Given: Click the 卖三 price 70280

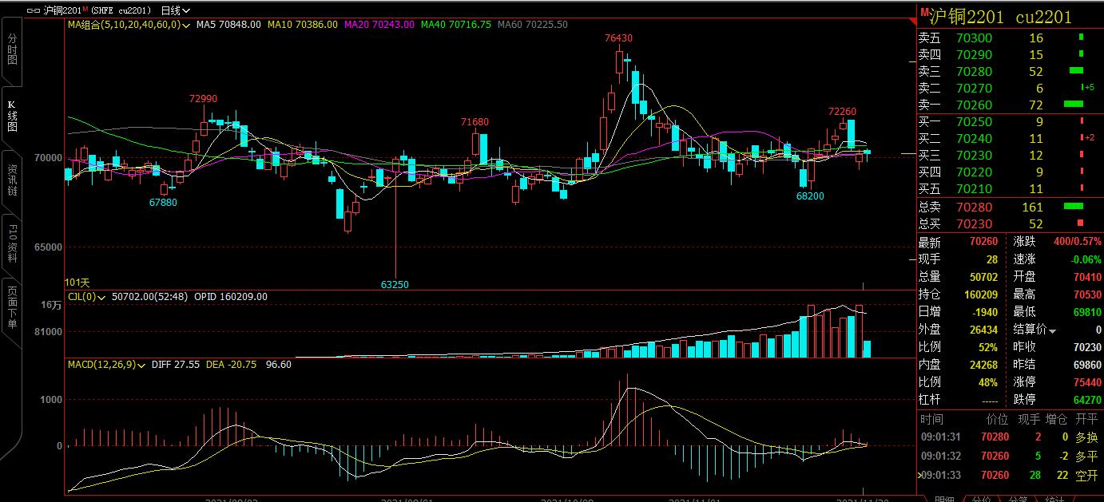Looking at the screenshot, I should pos(974,72).
